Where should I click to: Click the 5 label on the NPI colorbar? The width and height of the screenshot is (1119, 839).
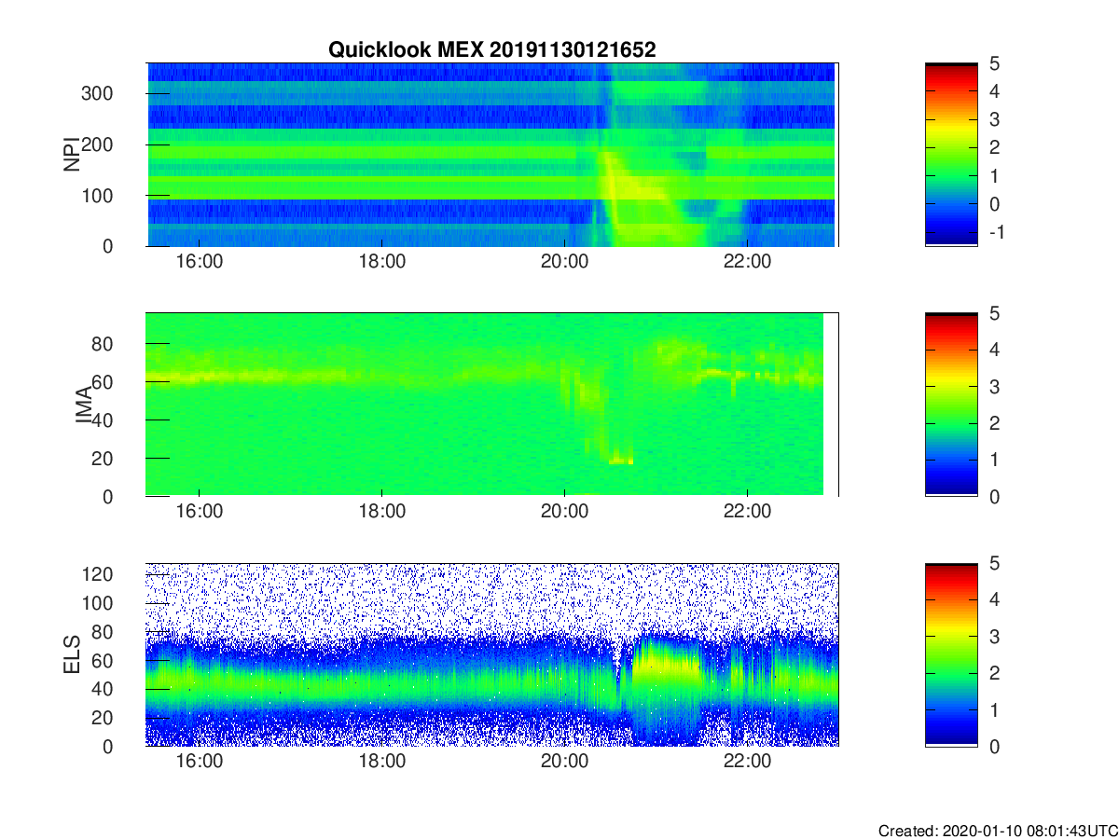point(994,63)
